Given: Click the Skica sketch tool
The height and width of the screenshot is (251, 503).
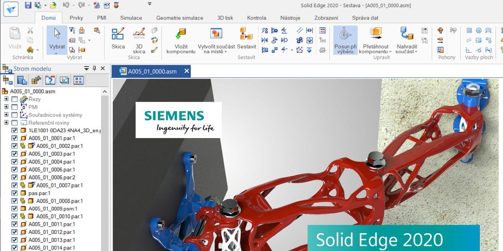Looking at the screenshot, I should 118,38.
